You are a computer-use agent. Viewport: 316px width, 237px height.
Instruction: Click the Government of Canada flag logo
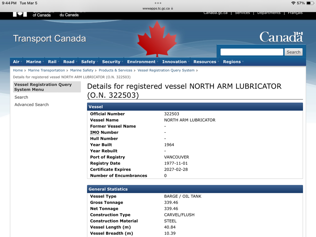coord(20,14)
